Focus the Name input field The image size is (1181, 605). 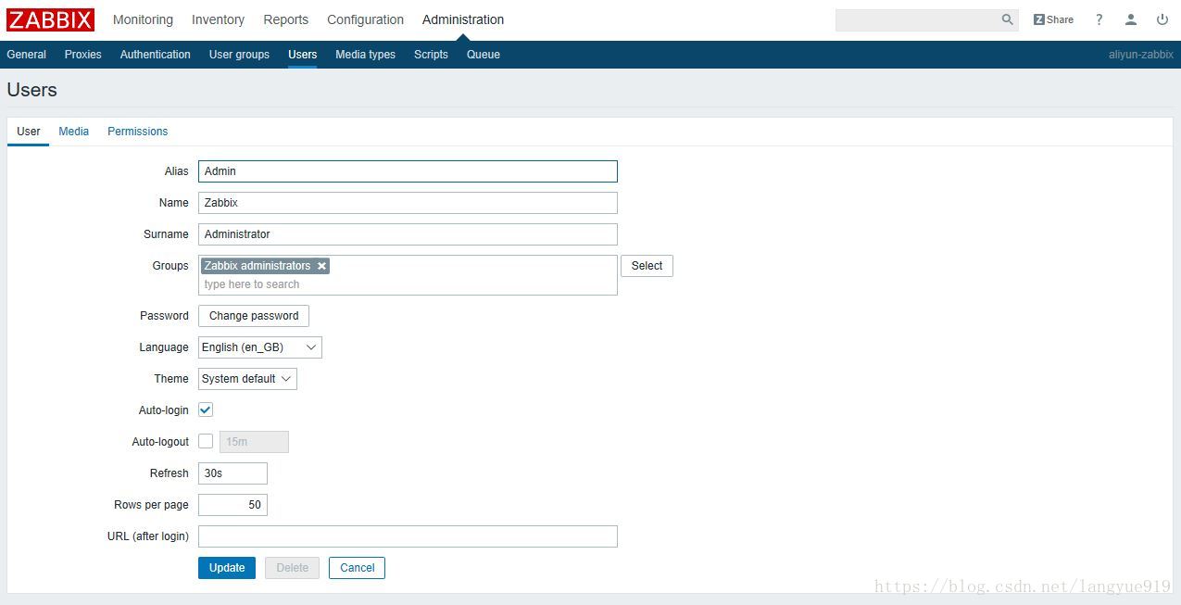408,203
